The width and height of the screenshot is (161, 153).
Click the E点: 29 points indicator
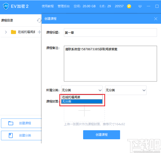click(x=105, y=6)
